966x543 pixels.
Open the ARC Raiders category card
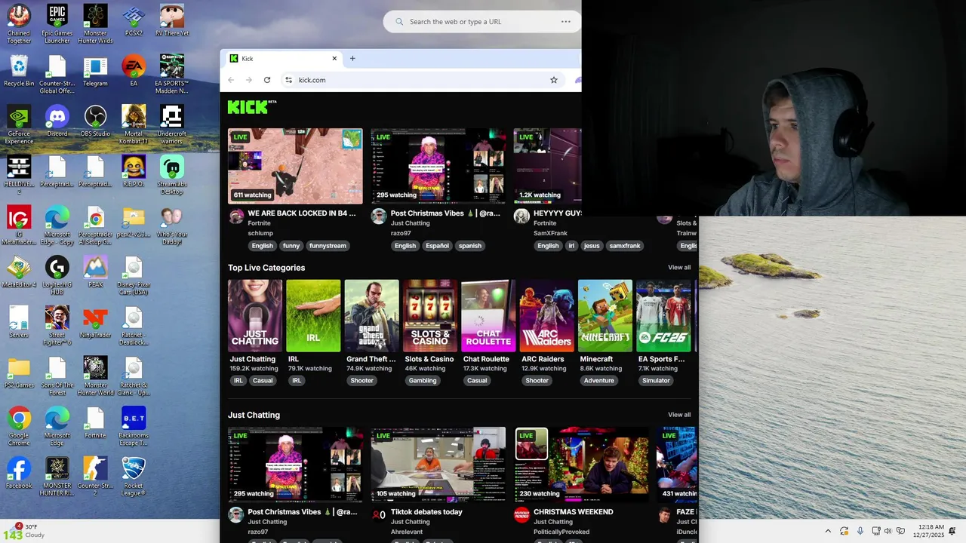pyautogui.click(x=546, y=315)
